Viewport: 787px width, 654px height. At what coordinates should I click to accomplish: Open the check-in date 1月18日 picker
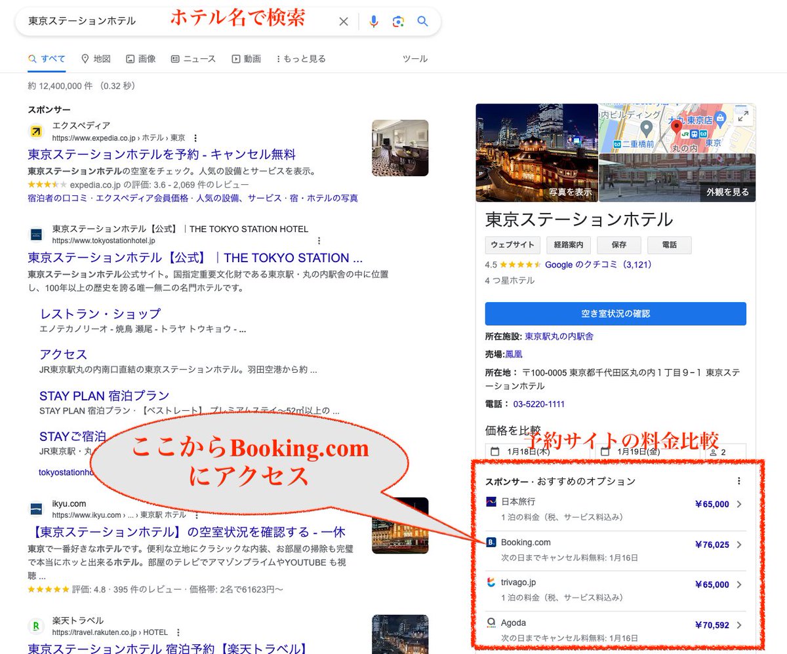coord(538,452)
